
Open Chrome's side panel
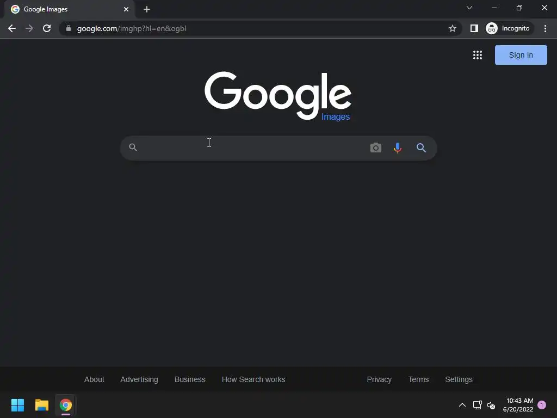pyautogui.click(x=474, y=28)
